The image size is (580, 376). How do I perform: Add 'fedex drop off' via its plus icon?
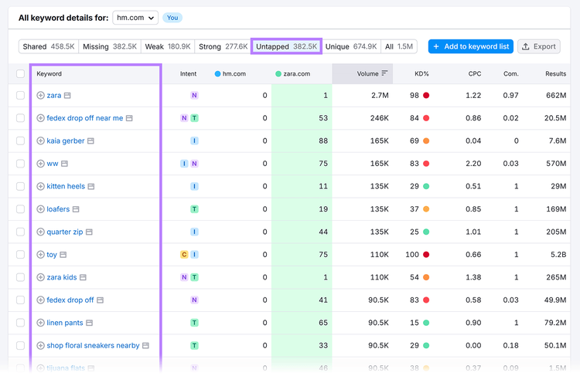click(x=41, y=300)
